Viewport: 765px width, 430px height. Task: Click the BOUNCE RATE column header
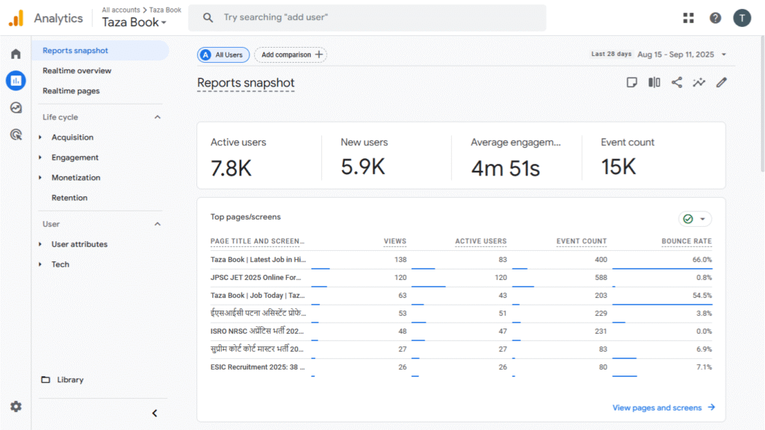coord(687,241)
